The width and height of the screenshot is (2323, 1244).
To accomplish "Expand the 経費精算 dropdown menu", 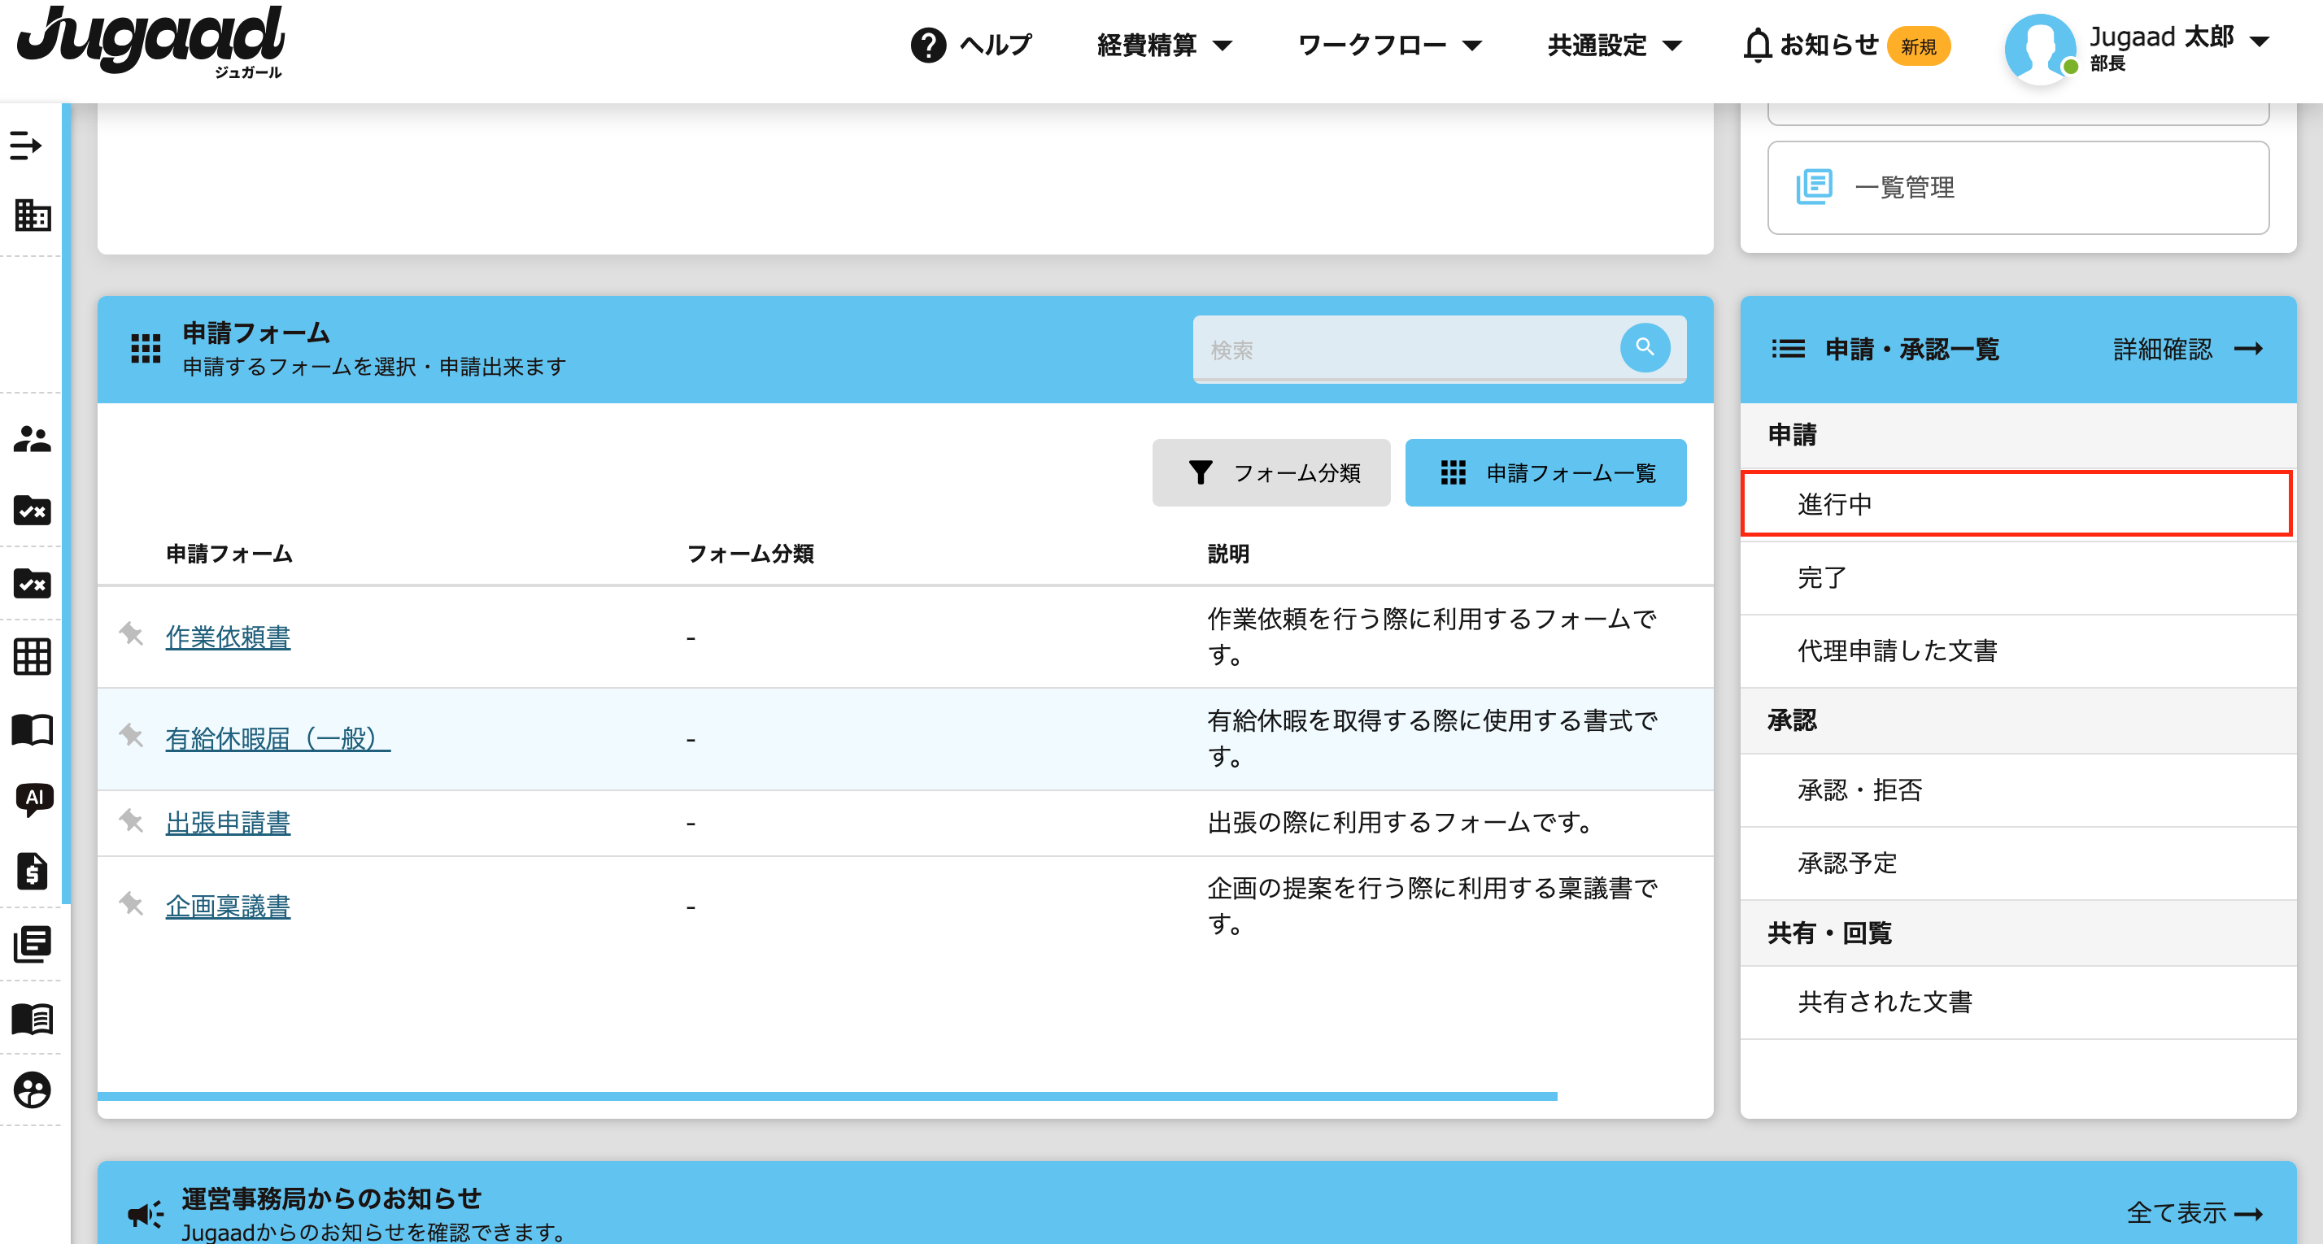I will pos(1162,44).
